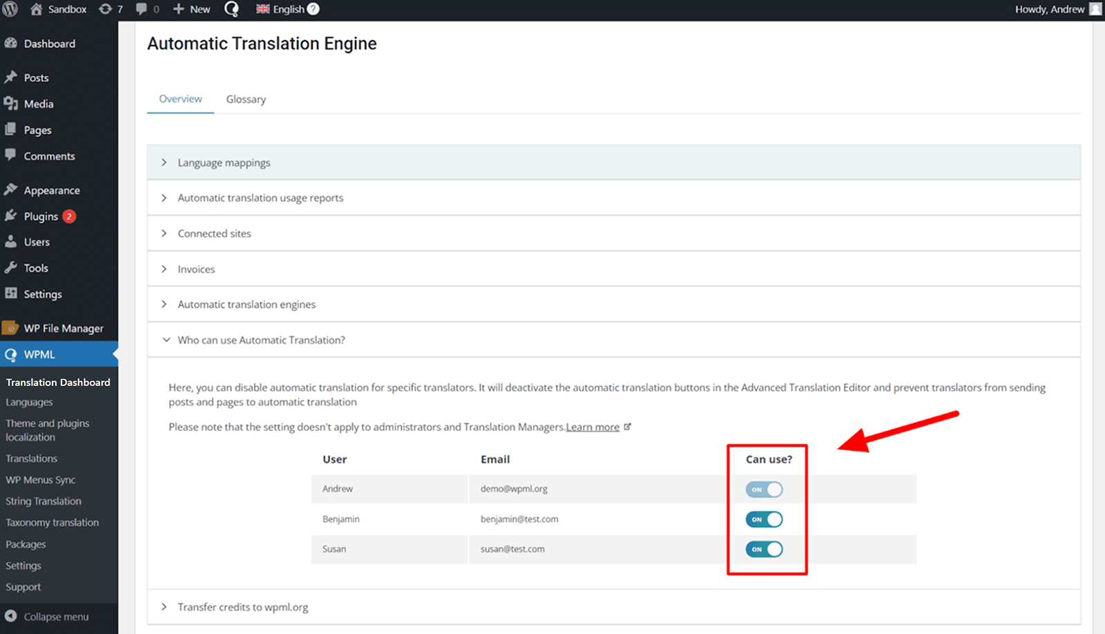1105x634 pixels.
Task: Click the Media icon in sidebar
Action: [x=11, y=104]
